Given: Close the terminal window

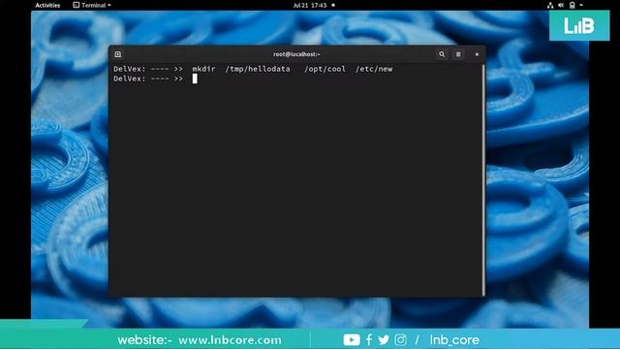Looking at the screenshot, I should pyautogui.click(x=477, y=54).
